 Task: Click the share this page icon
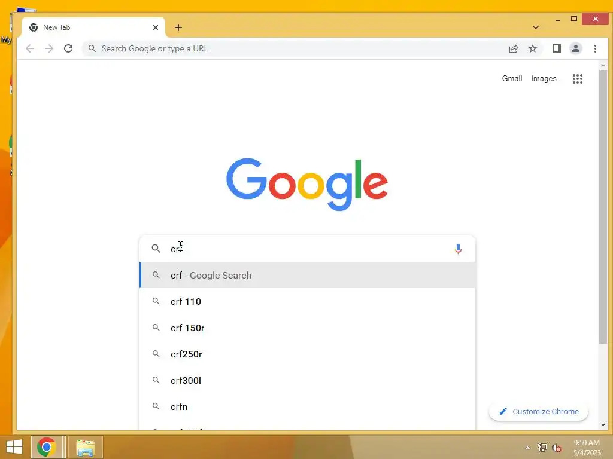513,48
